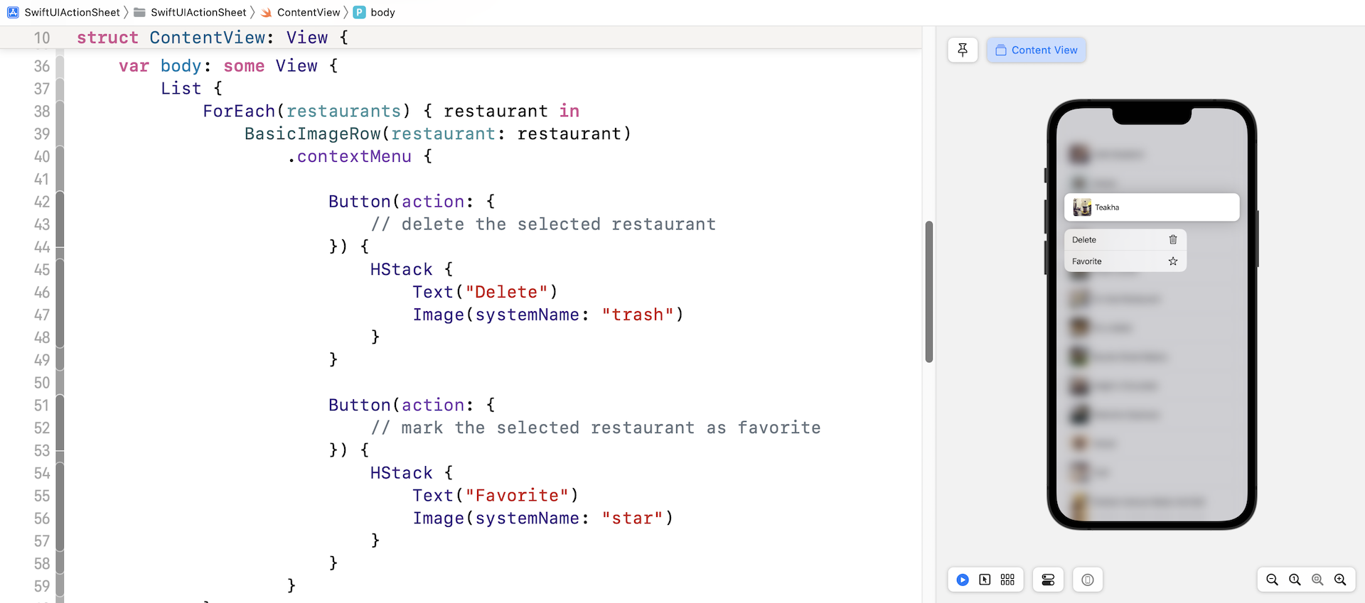Switch to Selectable preview mode

pos(985,580)
